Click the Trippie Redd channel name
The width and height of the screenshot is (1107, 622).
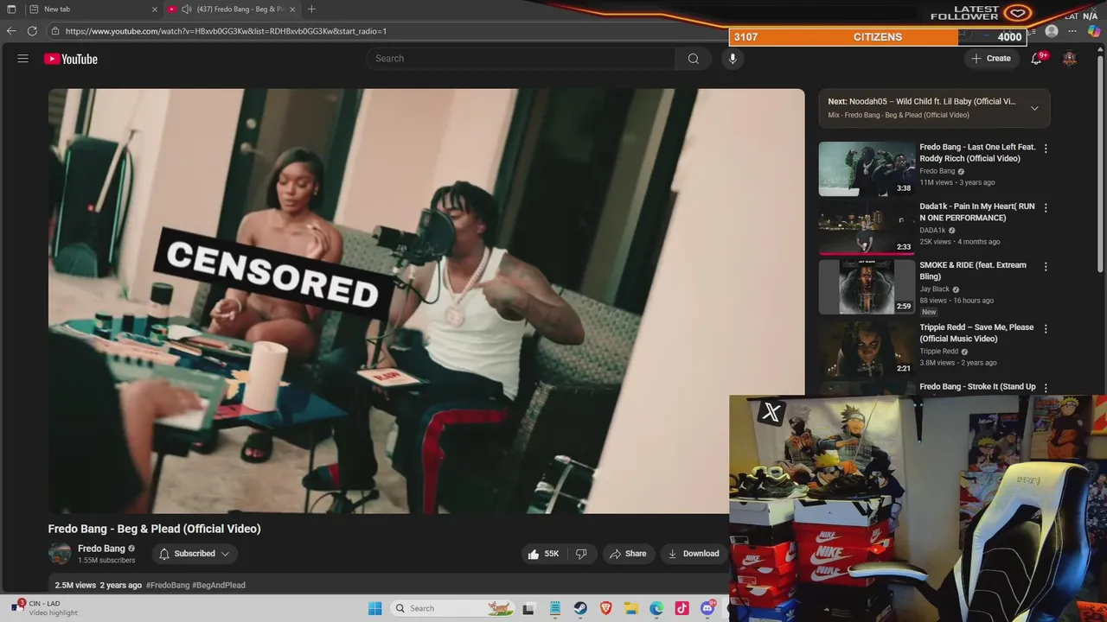point(938,352)
